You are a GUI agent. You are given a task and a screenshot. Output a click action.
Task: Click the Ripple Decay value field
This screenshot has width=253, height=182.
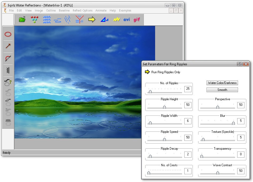coord(188,154)
